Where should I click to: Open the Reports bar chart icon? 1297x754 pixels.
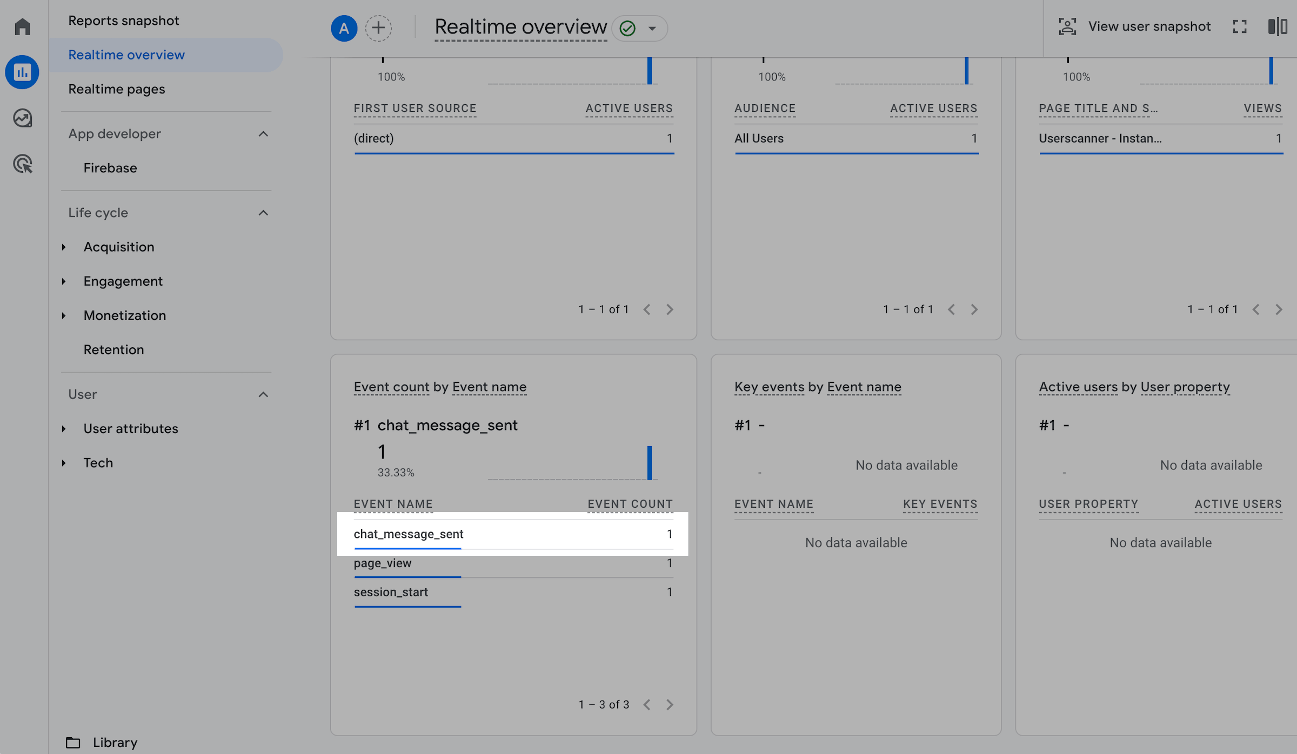point(22,72)
